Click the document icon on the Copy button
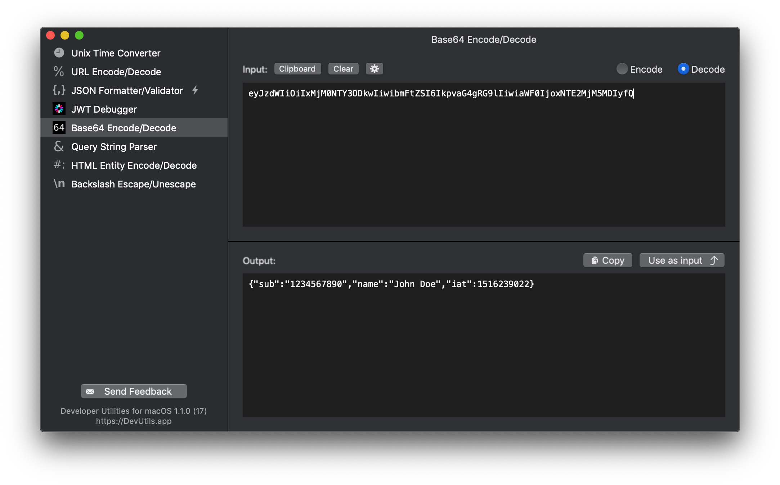 [595, 260]
